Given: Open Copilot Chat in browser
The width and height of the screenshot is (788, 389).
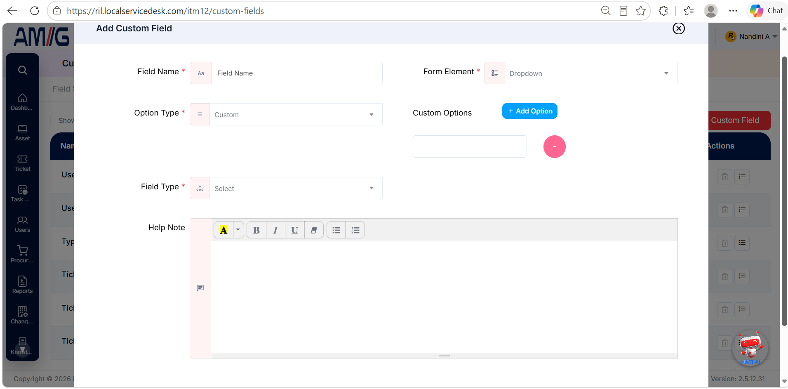Looking at the screenshot, I should 767,11.
